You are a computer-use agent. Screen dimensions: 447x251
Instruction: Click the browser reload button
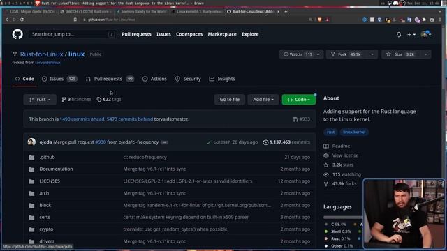point(22,20)
